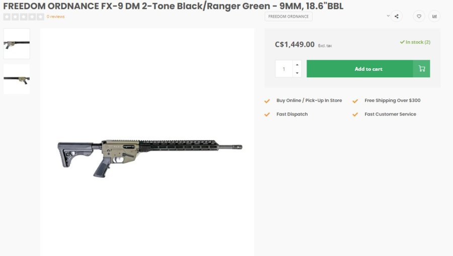Click the In stock (2) indicator

tap(415, 42)
